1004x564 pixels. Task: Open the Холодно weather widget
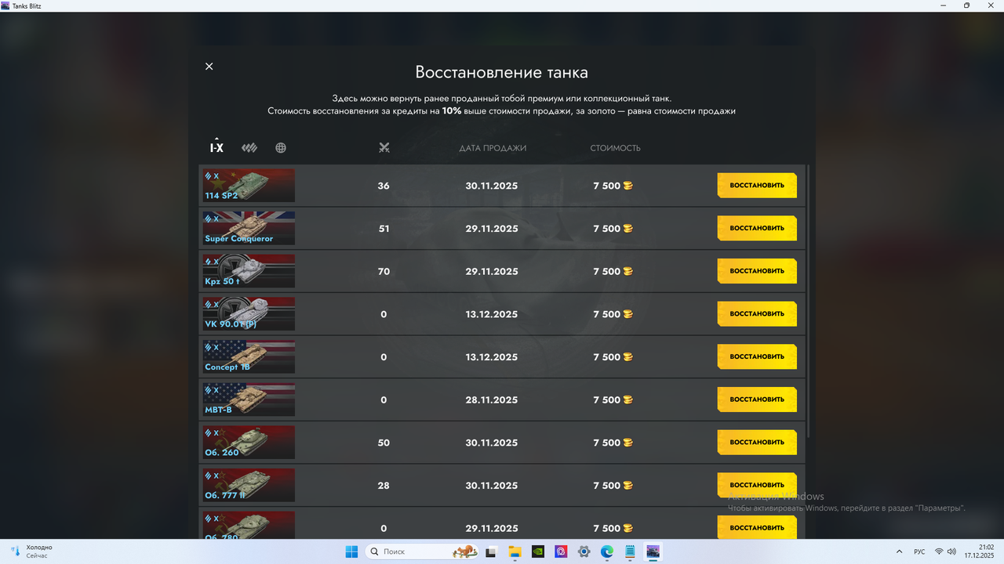pyautogui.click(x=31, y=551)
